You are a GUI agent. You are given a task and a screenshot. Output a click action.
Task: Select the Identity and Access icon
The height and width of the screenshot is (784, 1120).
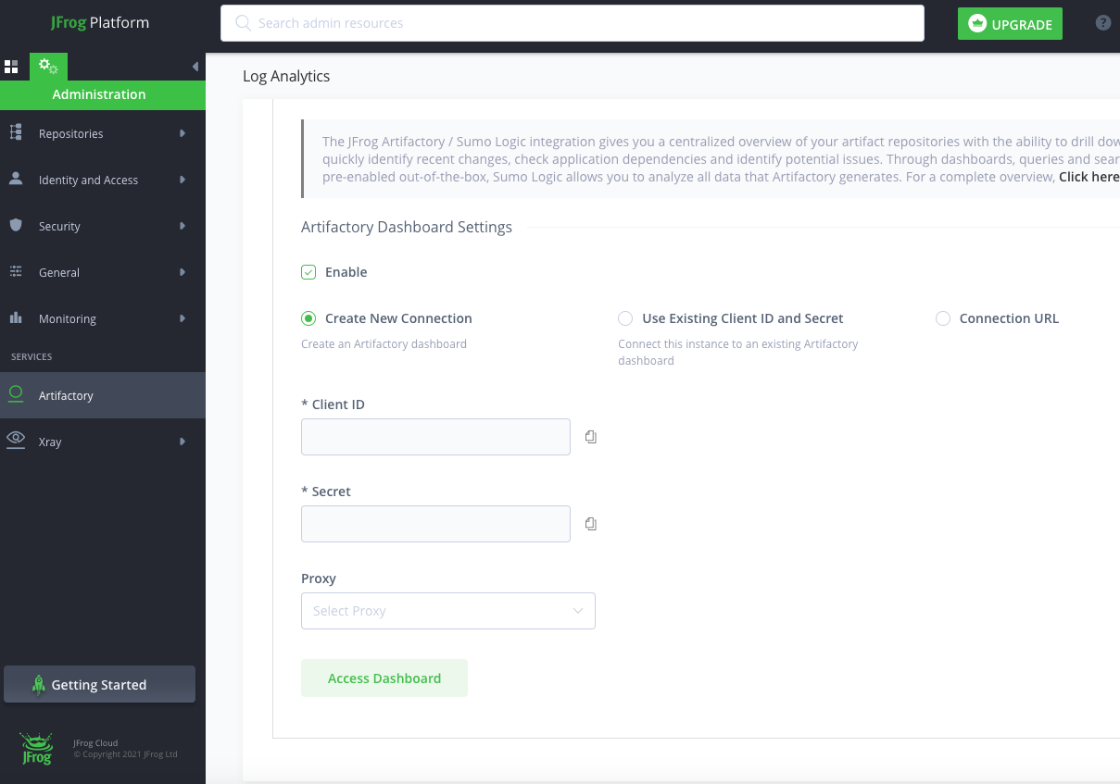click(17, 179)
